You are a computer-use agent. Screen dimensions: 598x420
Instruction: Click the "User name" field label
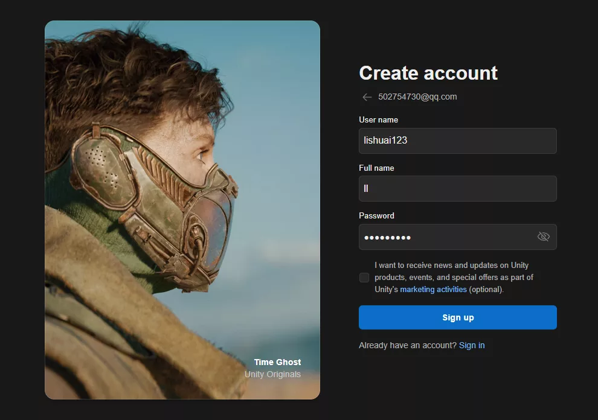378,120
